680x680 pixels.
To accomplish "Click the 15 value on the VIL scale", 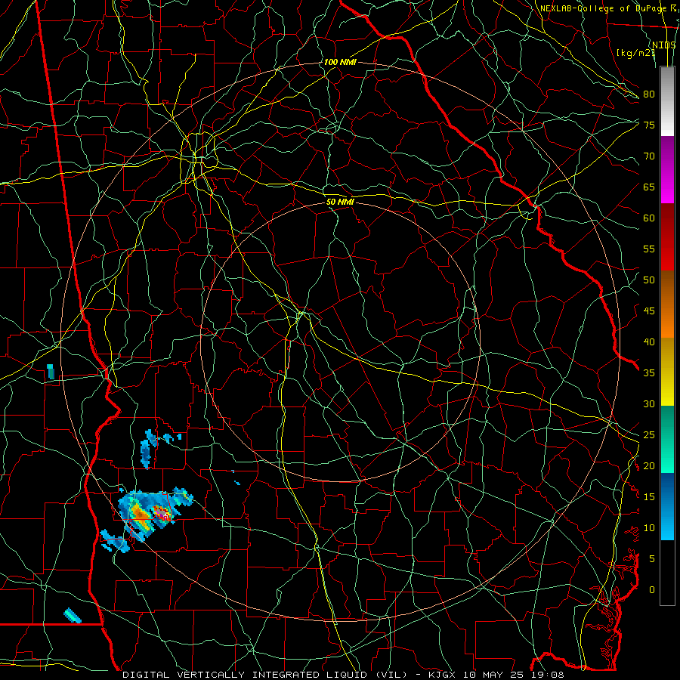I will 649,497.
